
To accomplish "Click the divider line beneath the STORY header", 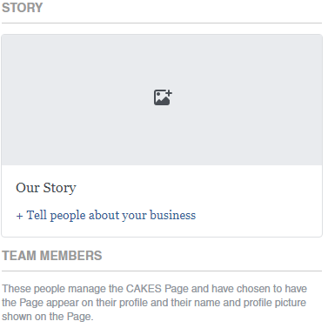I will [x=162, y=23].
